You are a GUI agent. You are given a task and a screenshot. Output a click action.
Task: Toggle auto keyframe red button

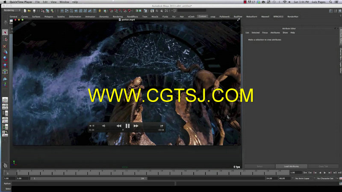340,178
